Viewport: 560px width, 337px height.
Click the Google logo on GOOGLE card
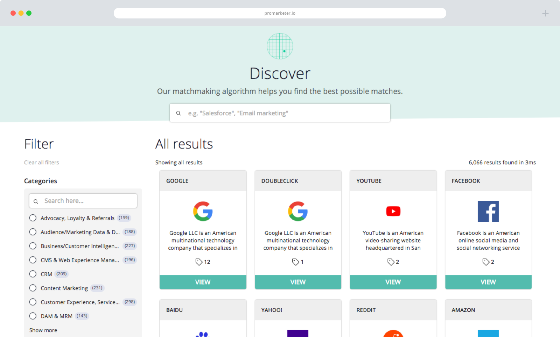click(x=203, y=211)
